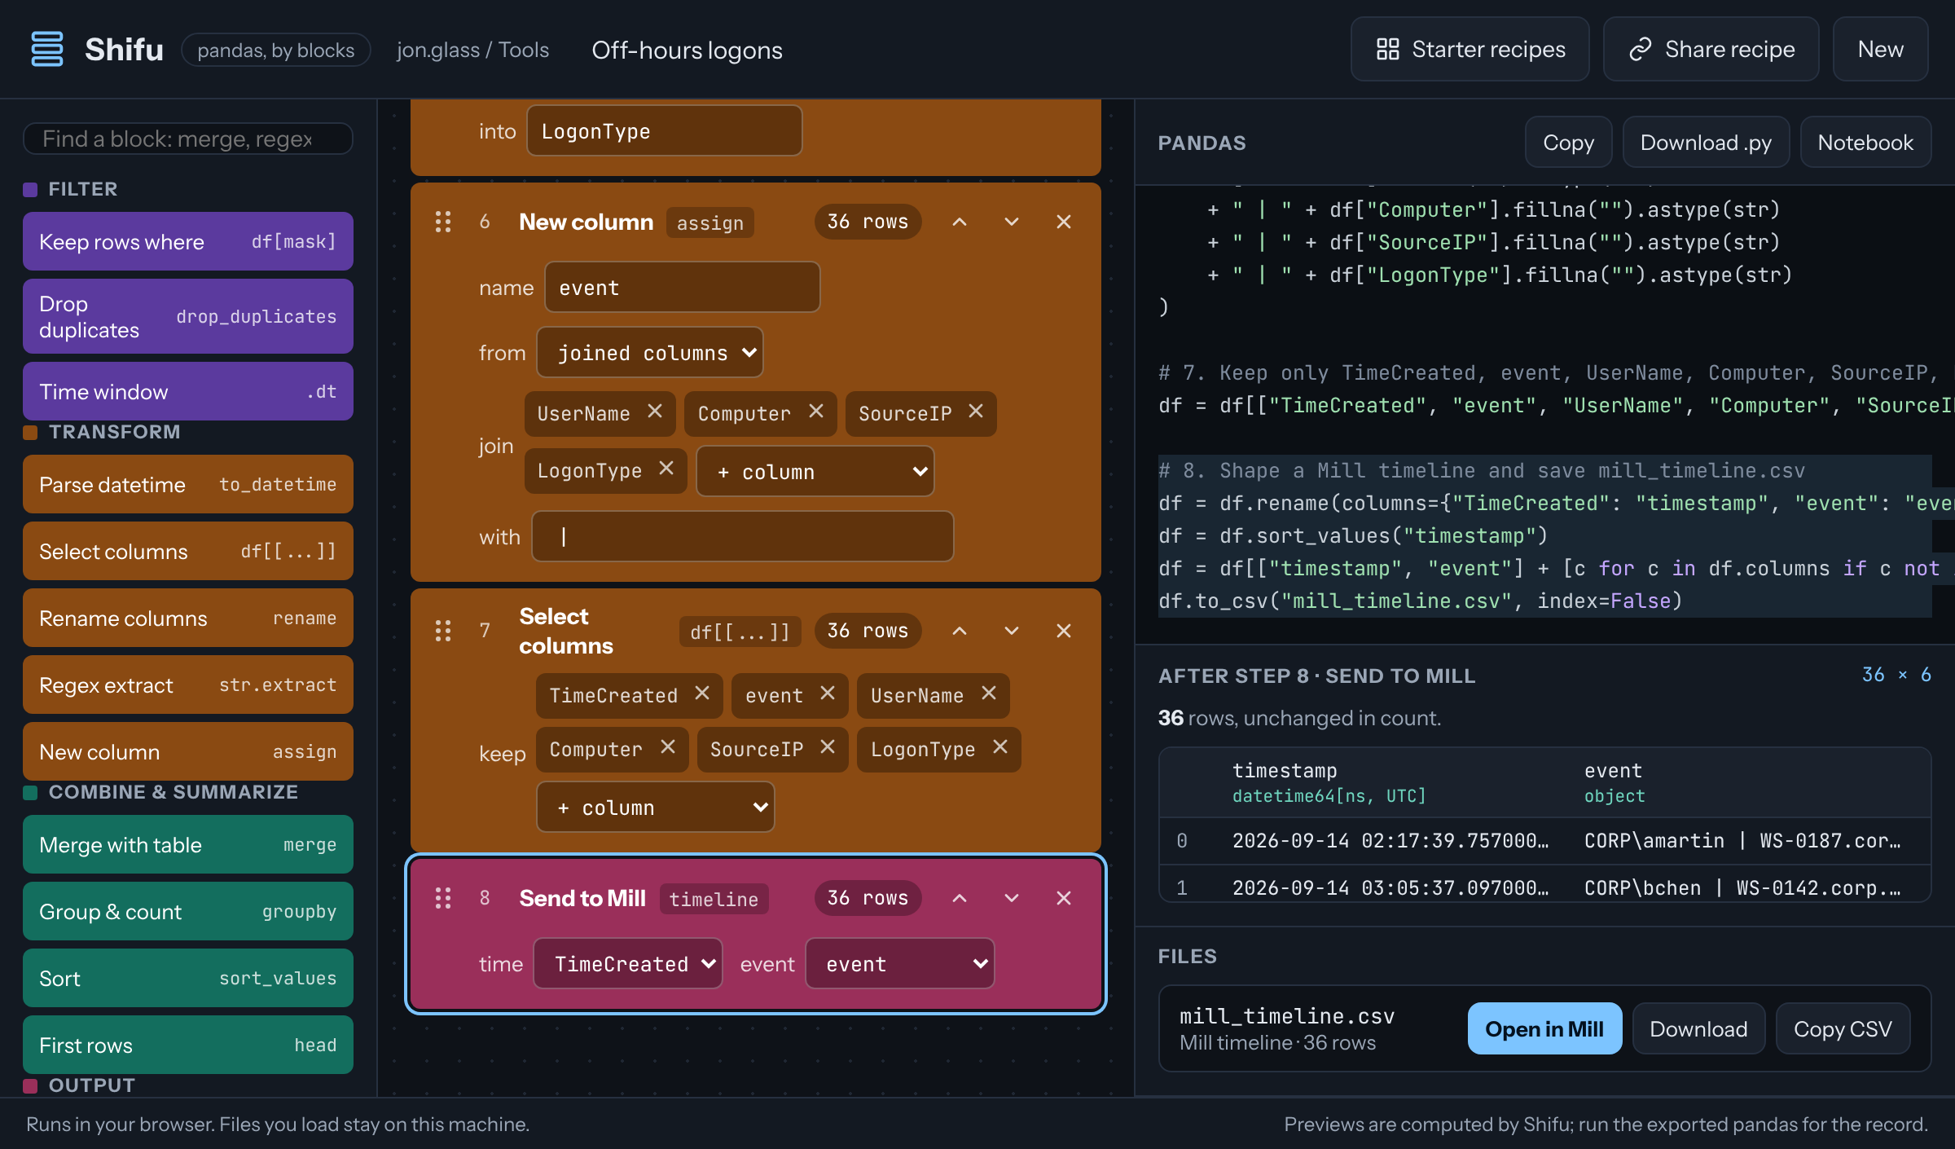Image resolution: width=1955 pixels, height=1149 pixels.
Task: Add the Group & count block
Action: tap(188, 912)
